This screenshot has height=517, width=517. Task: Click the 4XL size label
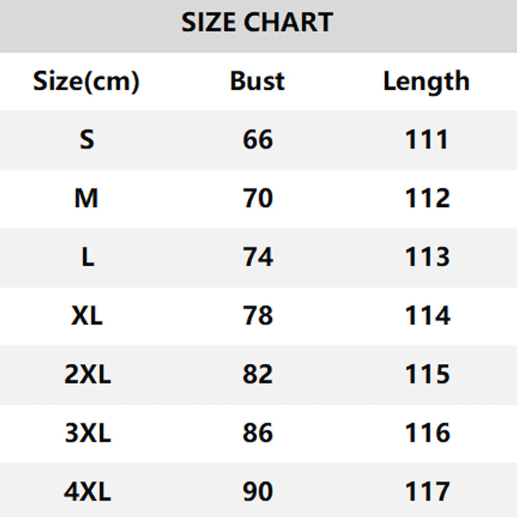click(x=87, y=492)
